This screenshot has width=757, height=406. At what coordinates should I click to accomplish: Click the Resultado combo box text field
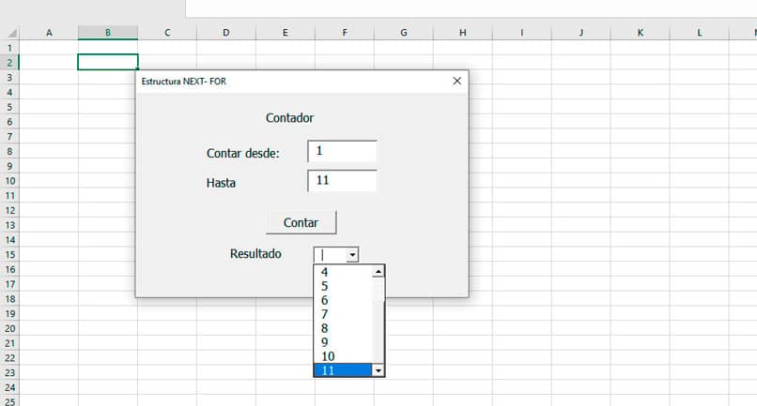click(x=330, y=254)
